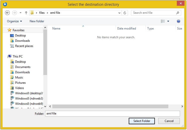Sort files by Date modified column
This screenshot has width=187, height=130.
click(126, 28)
